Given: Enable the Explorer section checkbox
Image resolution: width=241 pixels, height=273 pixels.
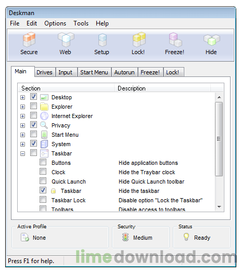Looking at the screenshot, I should [33, 106].
